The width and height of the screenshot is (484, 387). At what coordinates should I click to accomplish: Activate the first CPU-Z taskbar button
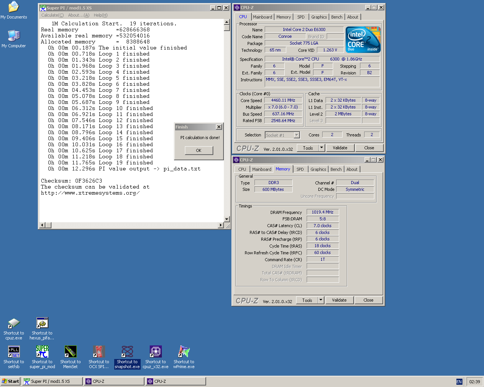[x=114, y=381]
